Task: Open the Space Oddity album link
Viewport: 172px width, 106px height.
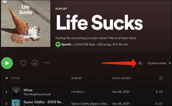Action: [x=86, y=103]
